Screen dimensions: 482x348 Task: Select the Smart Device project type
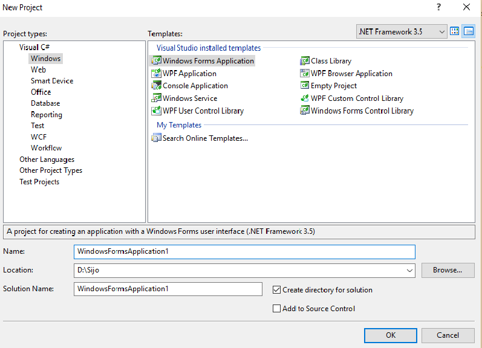click(52, 81)
